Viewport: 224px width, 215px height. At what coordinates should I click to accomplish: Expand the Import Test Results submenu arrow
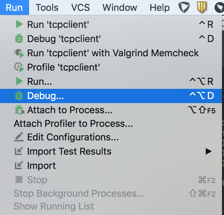point(209,152)
